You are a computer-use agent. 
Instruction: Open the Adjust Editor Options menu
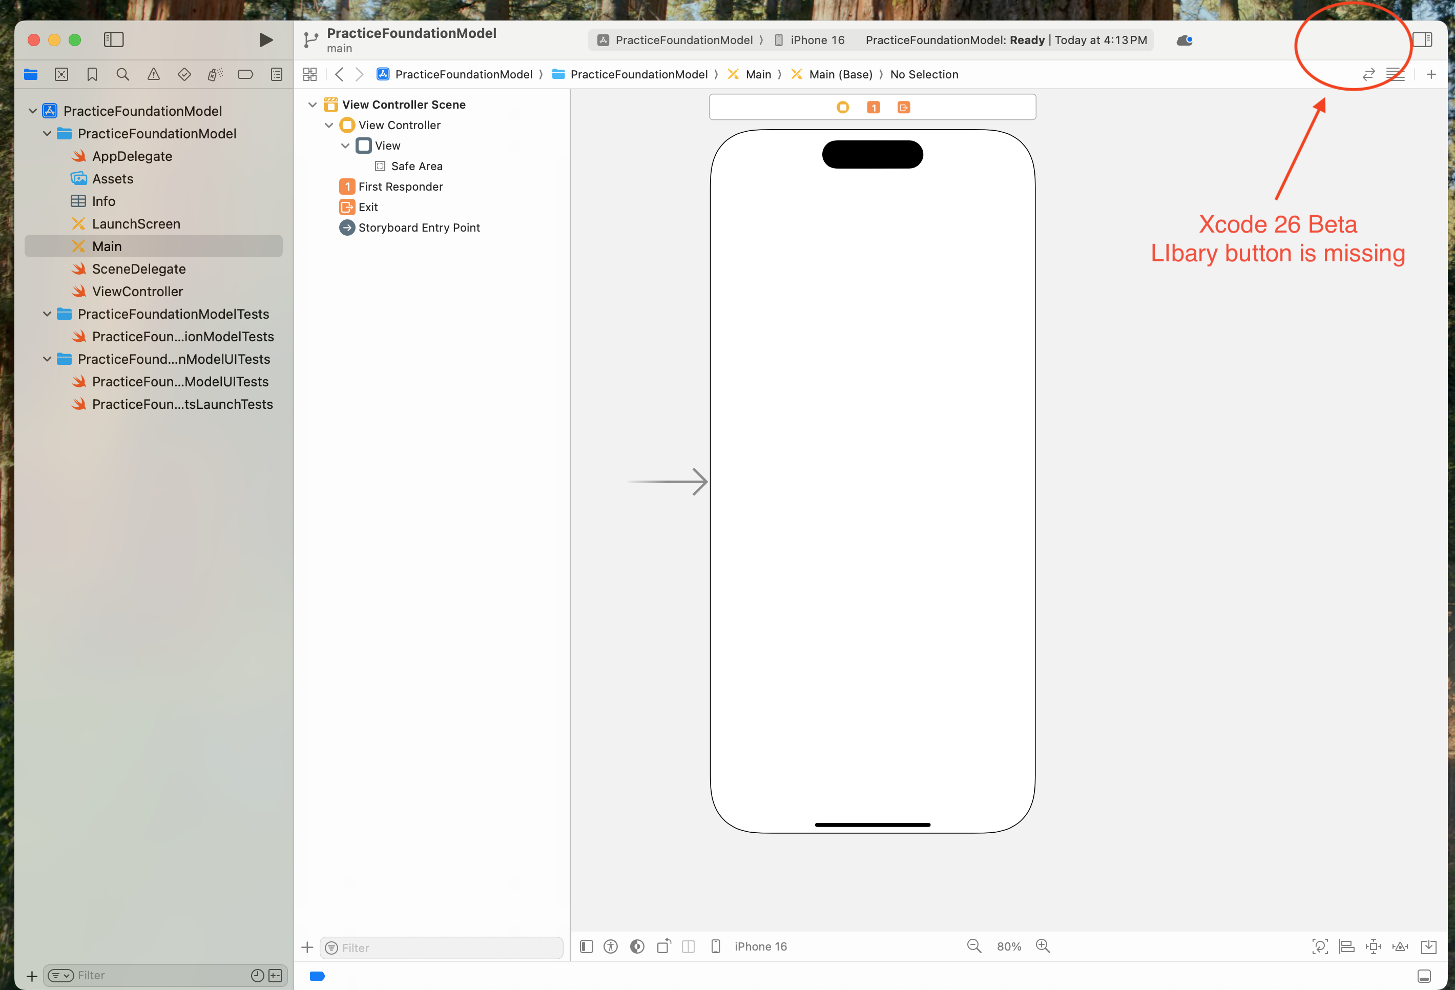point(1395,74)
